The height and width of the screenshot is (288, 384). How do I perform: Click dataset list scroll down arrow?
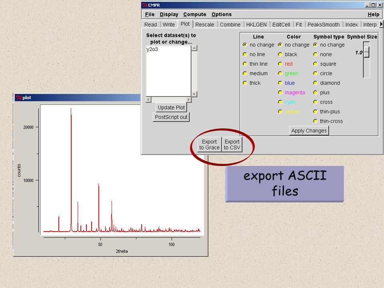194,94
